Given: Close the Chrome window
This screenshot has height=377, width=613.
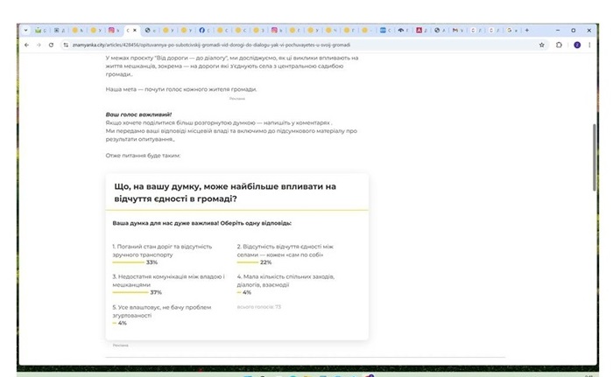Looking at the screenshot, I should (x=588, y=30).
